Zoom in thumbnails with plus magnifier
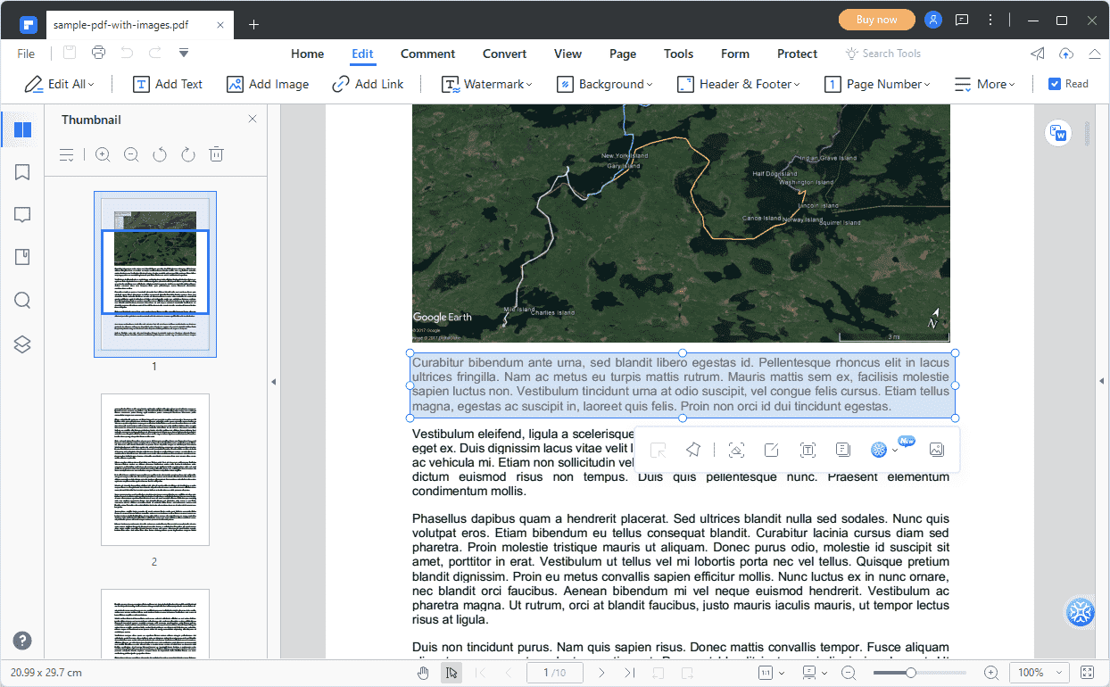 pos(103,154)
